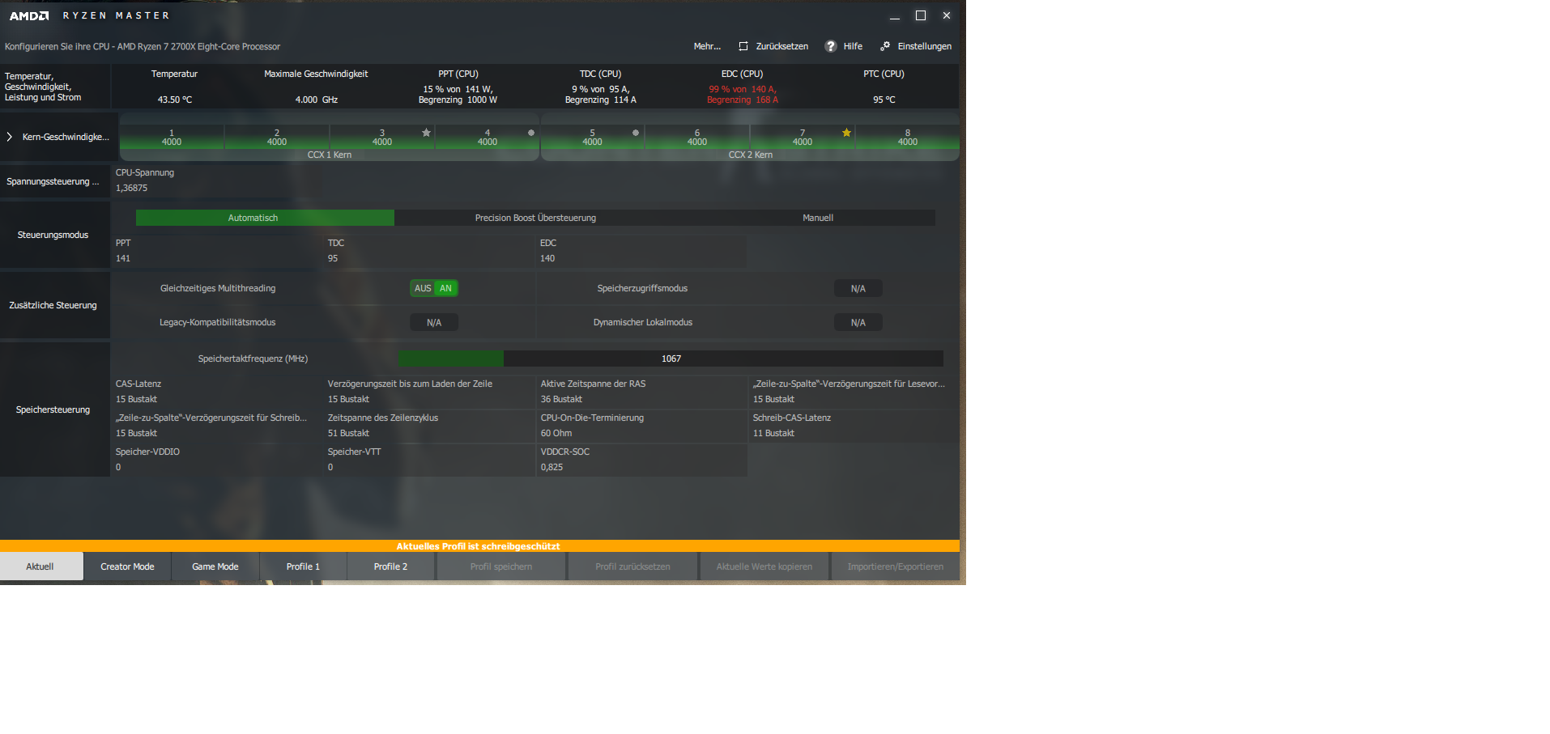Switch to Profile 2 tab
The image size is (1550, 734).
pos(390,566)
